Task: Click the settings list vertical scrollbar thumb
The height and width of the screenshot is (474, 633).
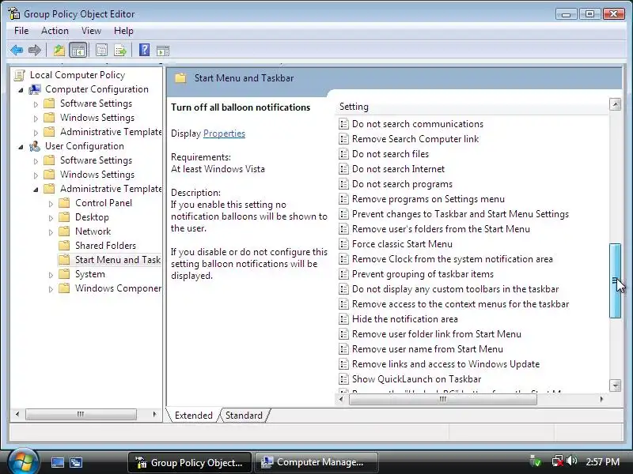Action: pos(615,280)
